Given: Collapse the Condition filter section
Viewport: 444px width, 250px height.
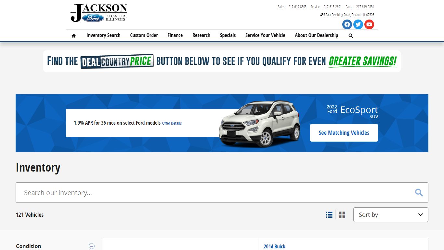Looking at the screenshot, I should [92, 246].
